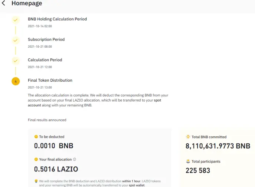Viewport: 255px width, 187px height.
Task: Click the coin icon beside Your final allocation
Action: [x=36, y=159]
